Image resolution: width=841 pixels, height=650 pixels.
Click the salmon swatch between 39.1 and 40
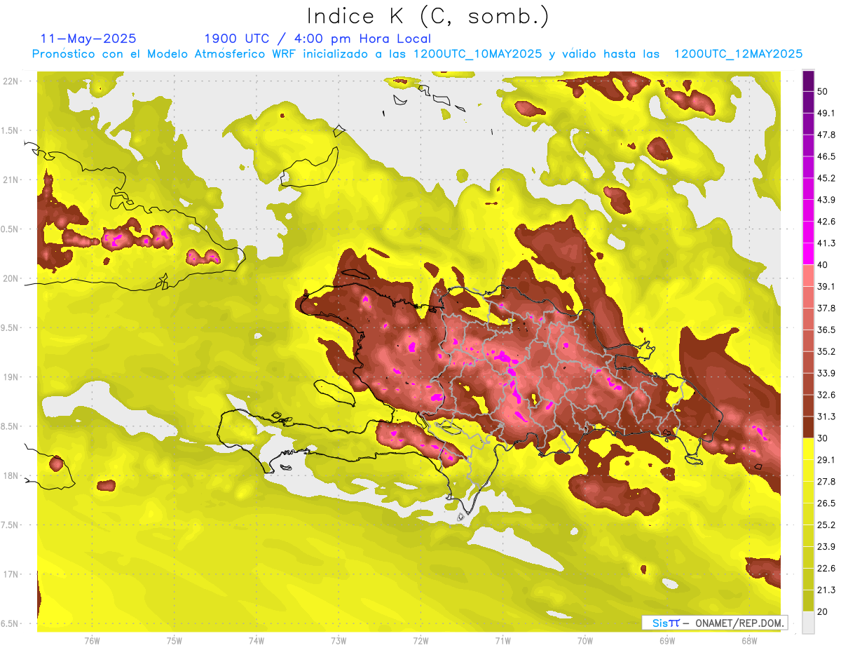point(808,276)
